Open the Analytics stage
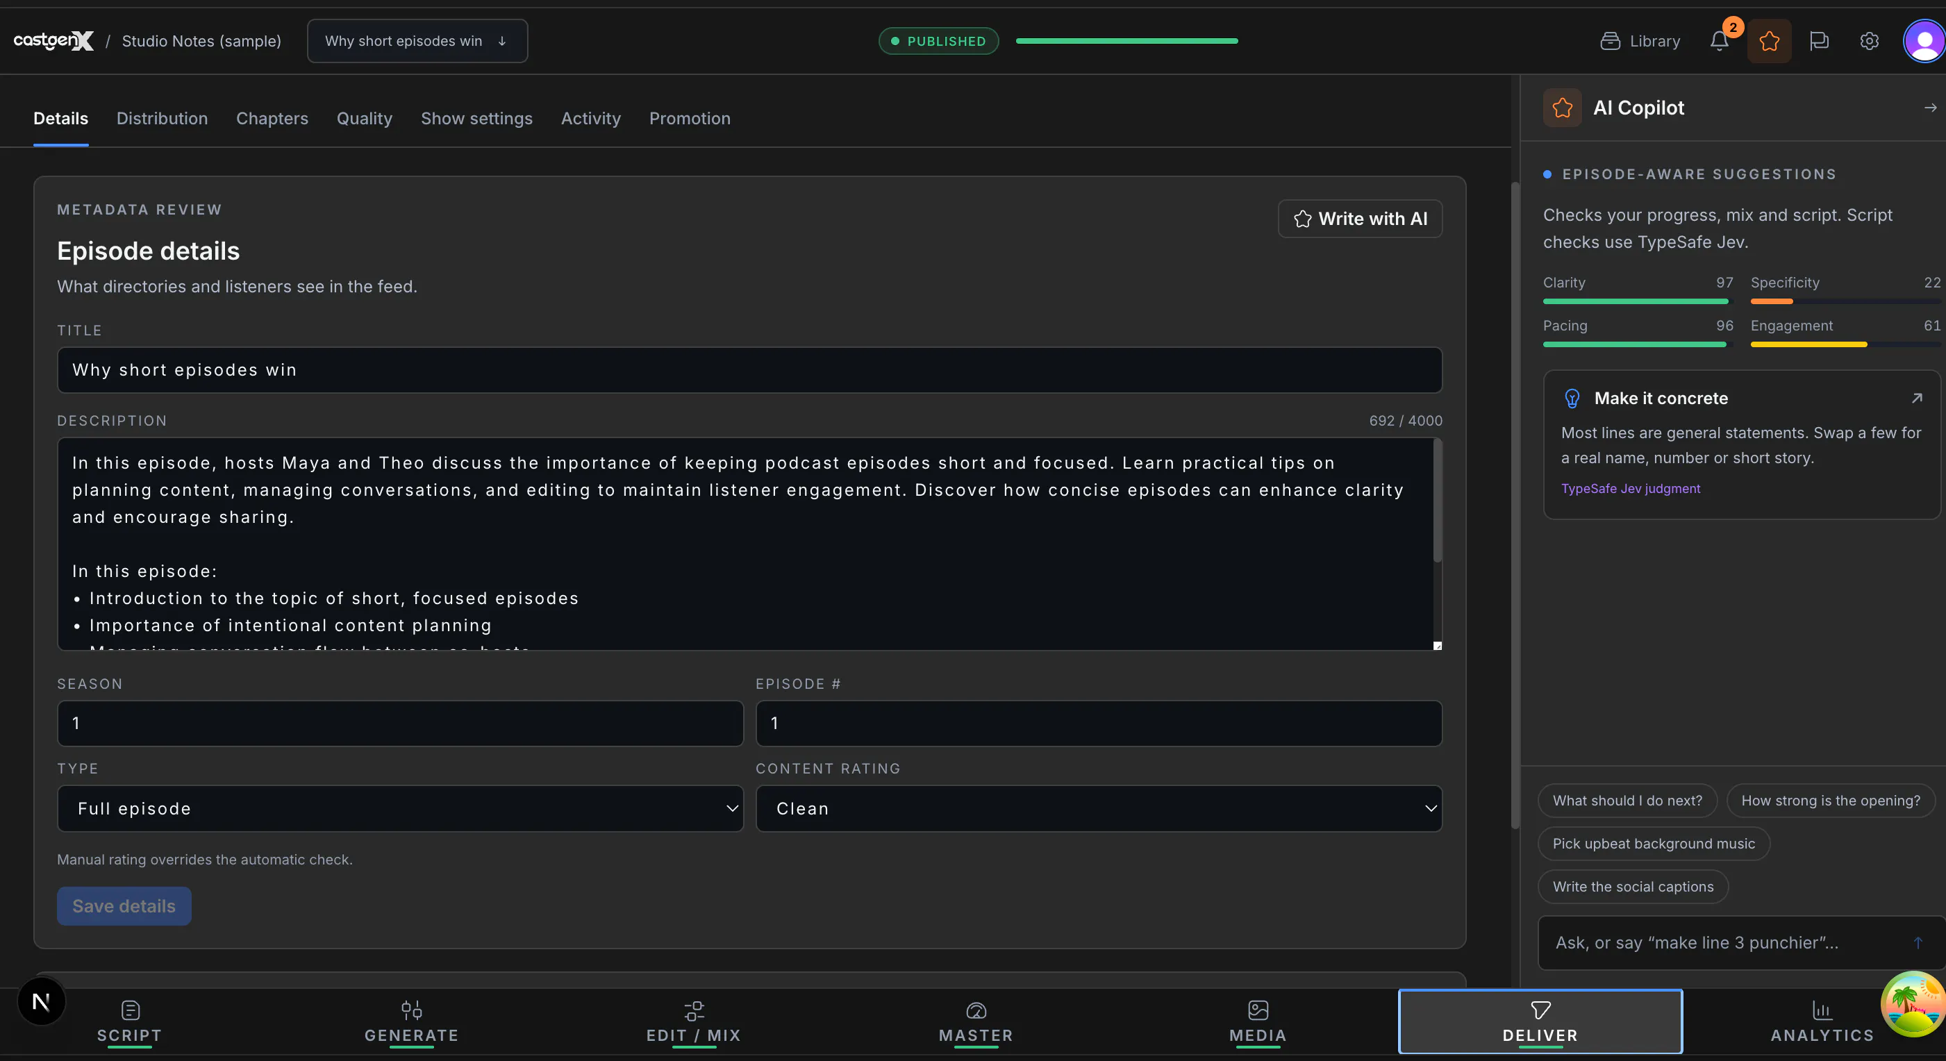The width and height of the screenshot is (1946, 1061). (x=1822, y=1021)
